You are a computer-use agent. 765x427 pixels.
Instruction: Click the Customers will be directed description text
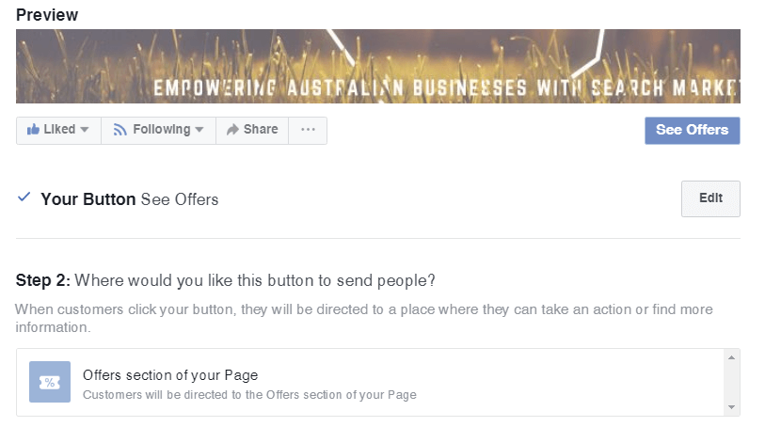[x=249, y=395]
